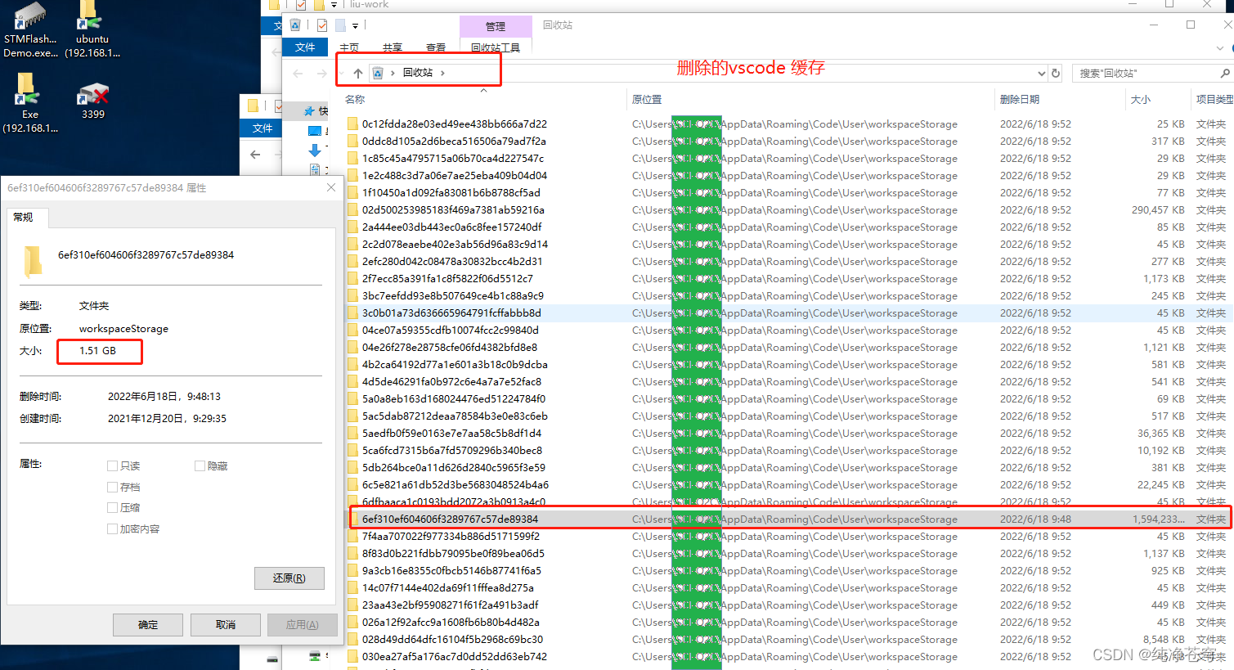Click Recycle Bin icon in address bar
The height and width of the screenshot is (670, 1234).
pos(377,73)
